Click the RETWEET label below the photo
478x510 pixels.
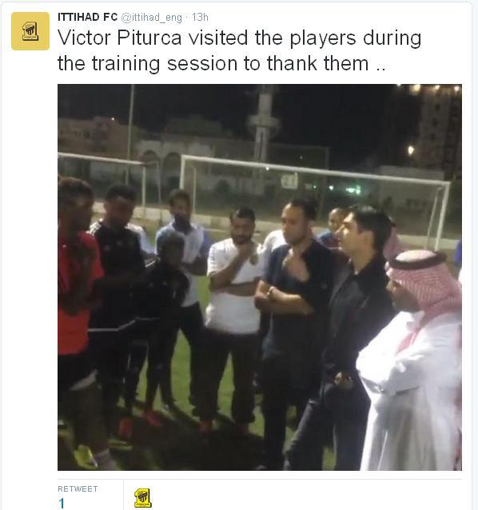(78, 489)
